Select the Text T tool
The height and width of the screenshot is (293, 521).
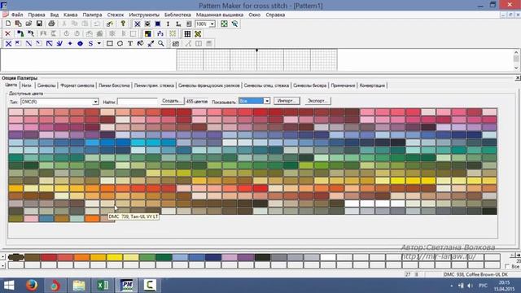point(130,43)
